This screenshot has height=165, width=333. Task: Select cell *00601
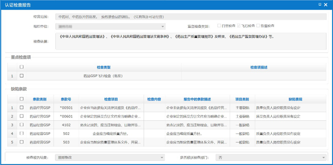tap(66, 116)
